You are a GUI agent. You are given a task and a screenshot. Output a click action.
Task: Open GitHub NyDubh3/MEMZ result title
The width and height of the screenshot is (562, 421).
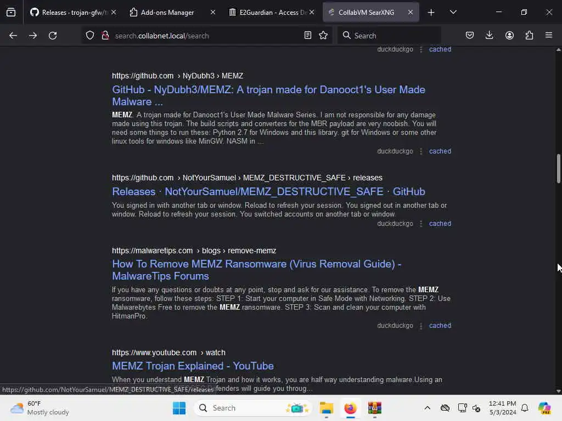268,95
